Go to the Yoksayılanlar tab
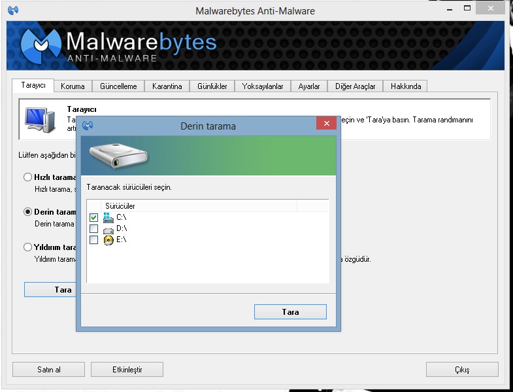The height and width of the screenshot is (392, 513). point(263,86)
